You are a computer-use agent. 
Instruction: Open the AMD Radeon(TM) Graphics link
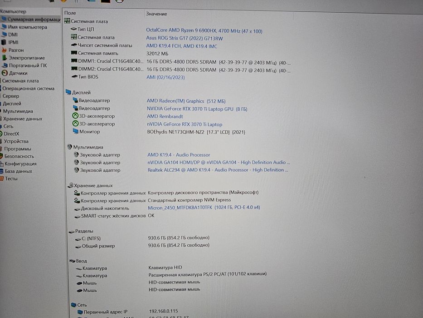pos(186,101)
